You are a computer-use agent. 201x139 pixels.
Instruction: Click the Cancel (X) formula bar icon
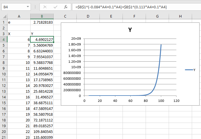point(45,7)
